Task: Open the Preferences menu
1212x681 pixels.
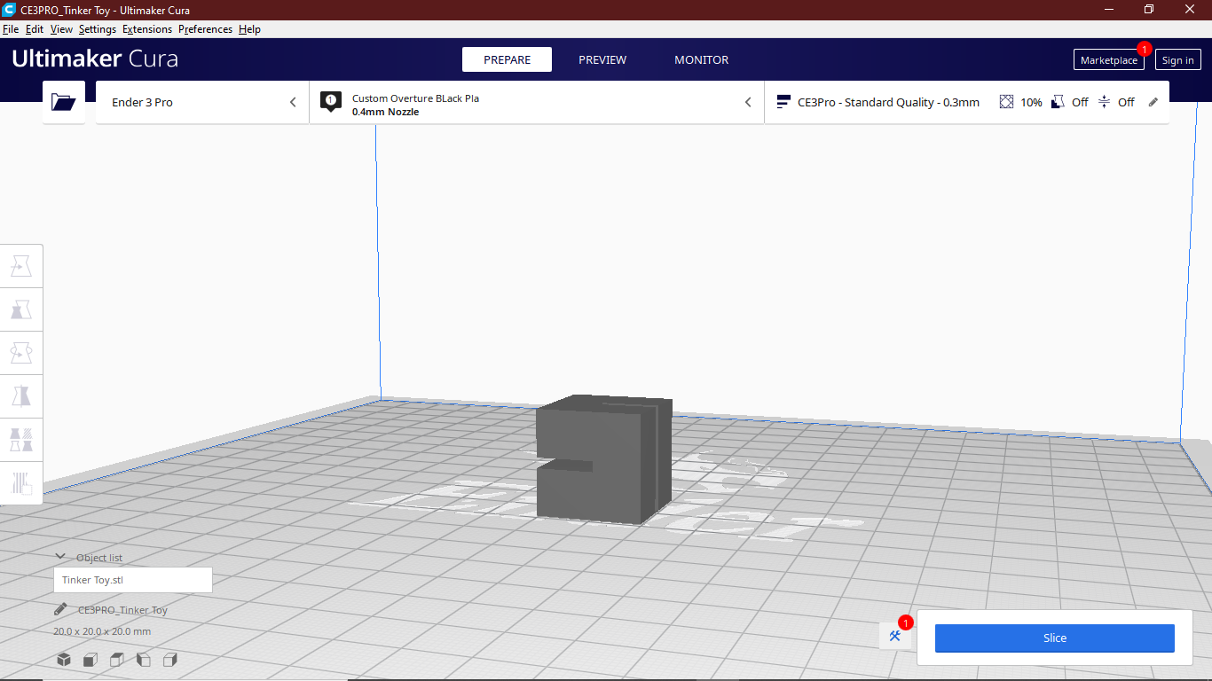Action: 205,29
